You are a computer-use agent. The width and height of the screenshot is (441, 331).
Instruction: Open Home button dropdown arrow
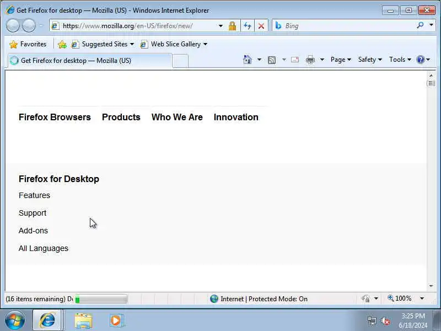click(x=259, y=60)
